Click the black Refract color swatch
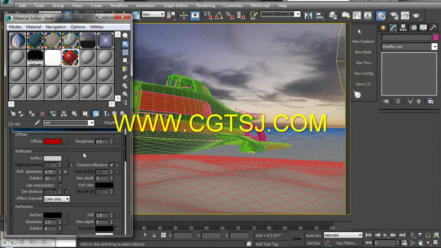This screenshot has width=441, height=248. [52, 215]
